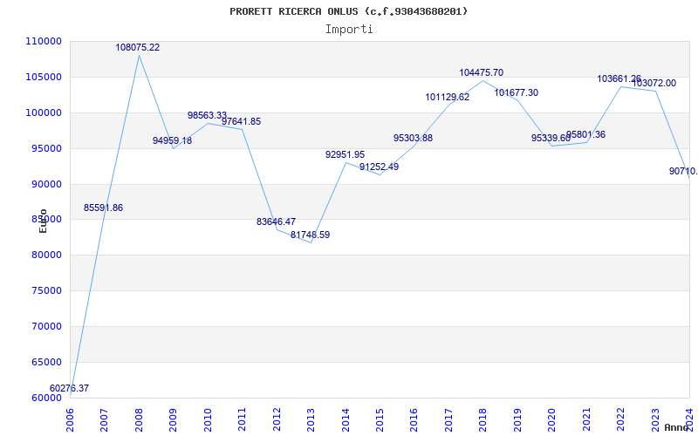This screenshot has width=698, height=436.
Task: Select the 101129.62 data label
Action: pos(448,97)
